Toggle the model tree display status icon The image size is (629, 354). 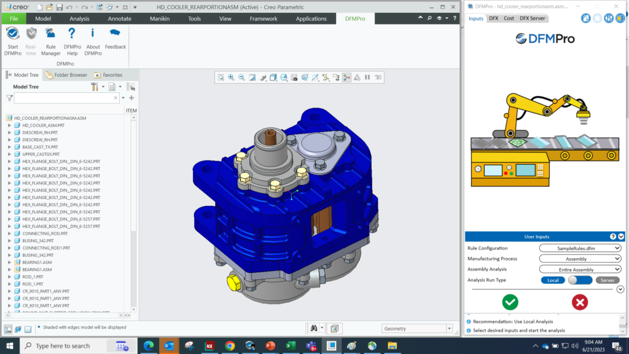8,329
